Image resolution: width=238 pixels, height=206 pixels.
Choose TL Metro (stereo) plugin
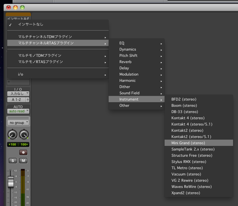pos(199,168)
